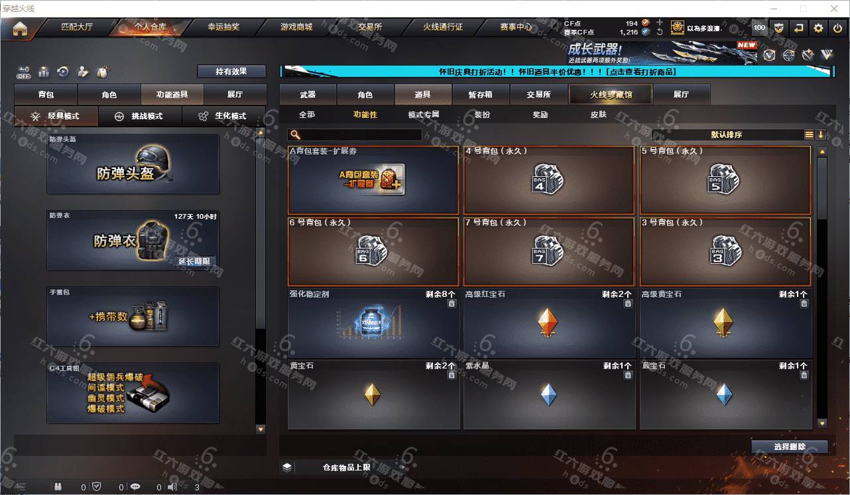Refresh CF points with the circular arrow
The width and height of the screenshot is (850, 495).
pos(659,32)
